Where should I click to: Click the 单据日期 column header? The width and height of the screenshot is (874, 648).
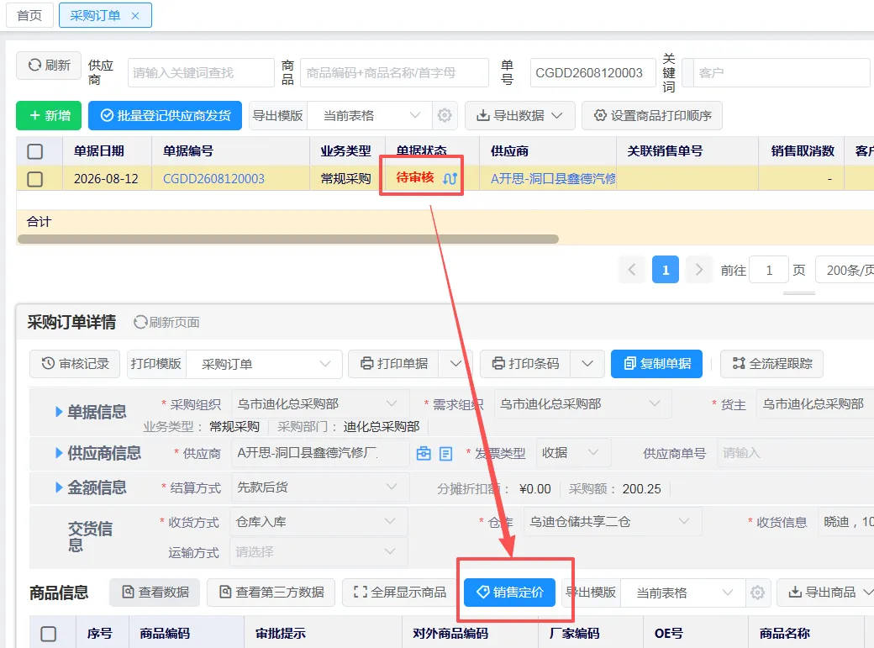(99, 151)
